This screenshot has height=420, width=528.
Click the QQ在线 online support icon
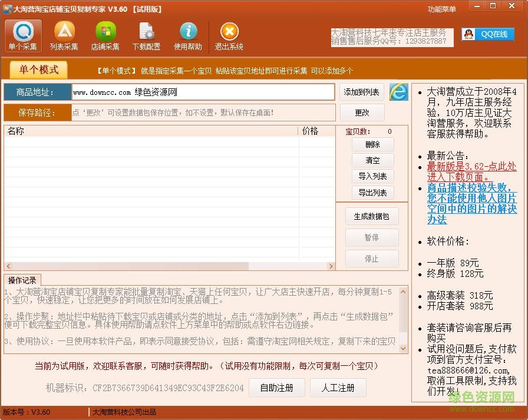pyautogui.click(x=489, y=34)
